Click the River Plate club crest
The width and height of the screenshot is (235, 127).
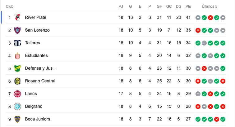[17, 17]
